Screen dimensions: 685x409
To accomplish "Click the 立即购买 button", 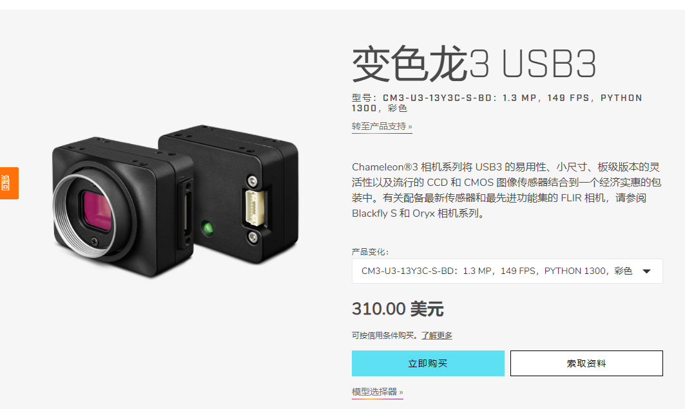I will (428, 363).
